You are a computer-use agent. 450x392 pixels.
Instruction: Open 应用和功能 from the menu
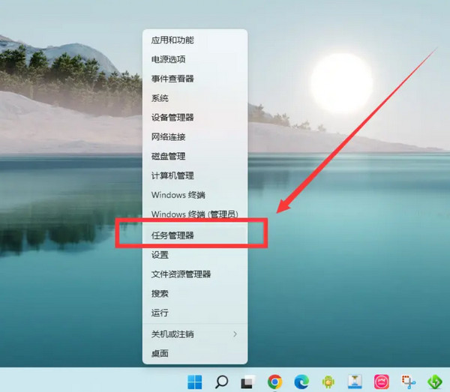pyautogui.click(x=195, y=40)
